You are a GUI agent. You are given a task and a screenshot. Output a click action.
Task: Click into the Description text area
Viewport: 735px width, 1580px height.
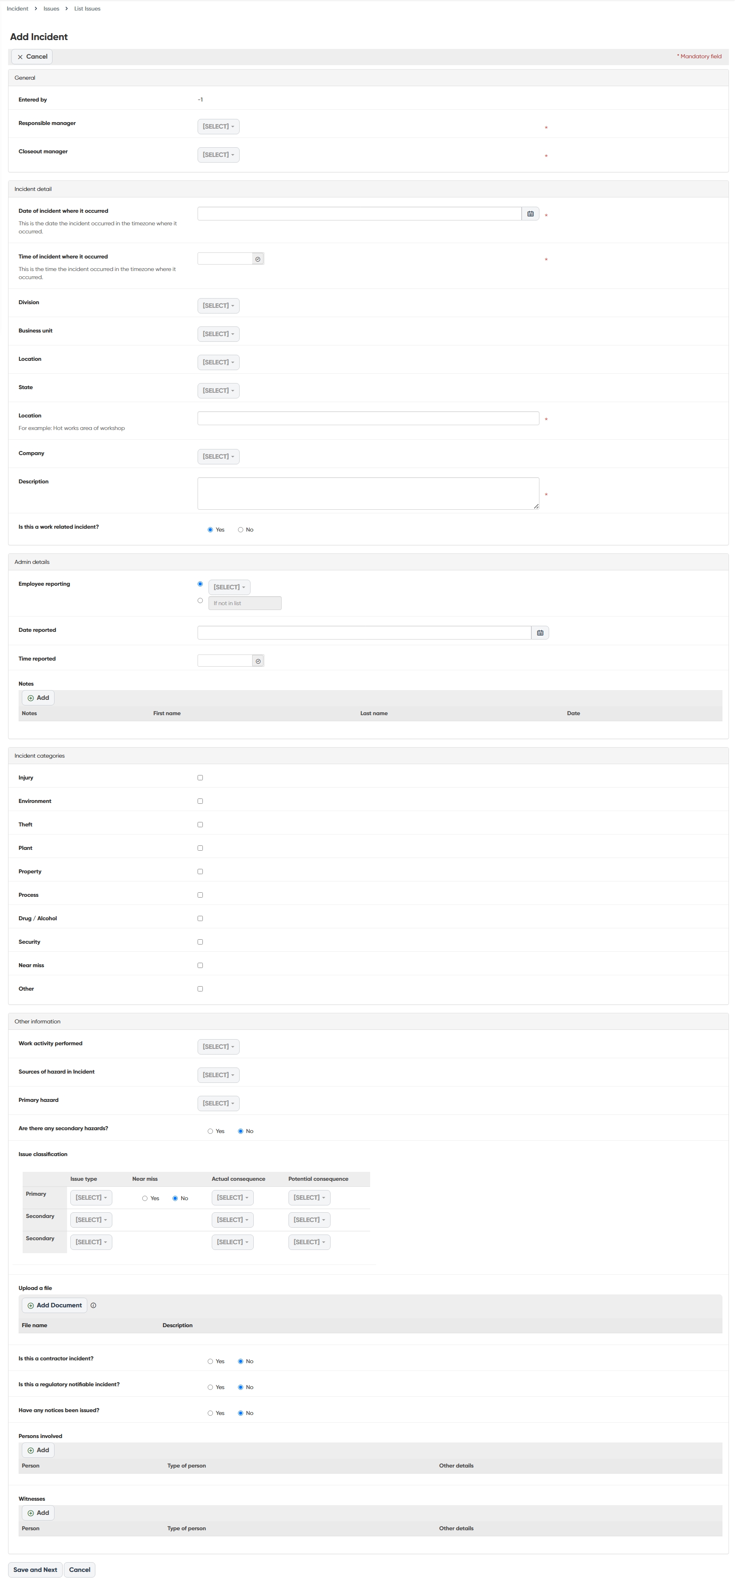click(x=368, y=493)
